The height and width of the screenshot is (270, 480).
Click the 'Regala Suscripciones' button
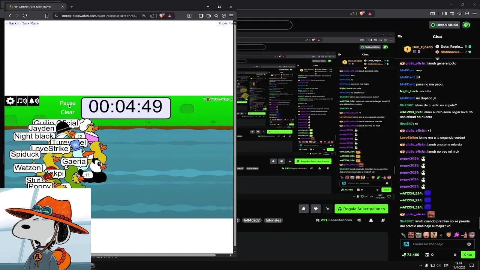(x=361, y=209)
